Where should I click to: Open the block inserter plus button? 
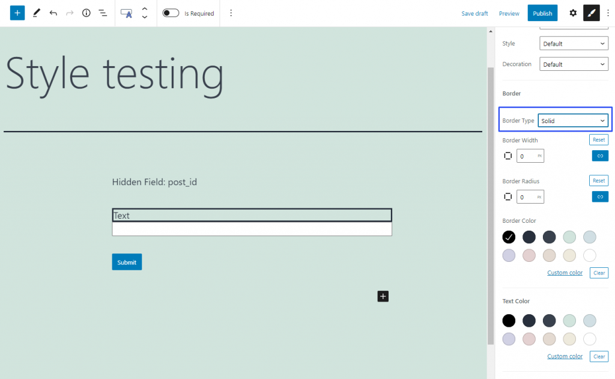click(17, 13)
